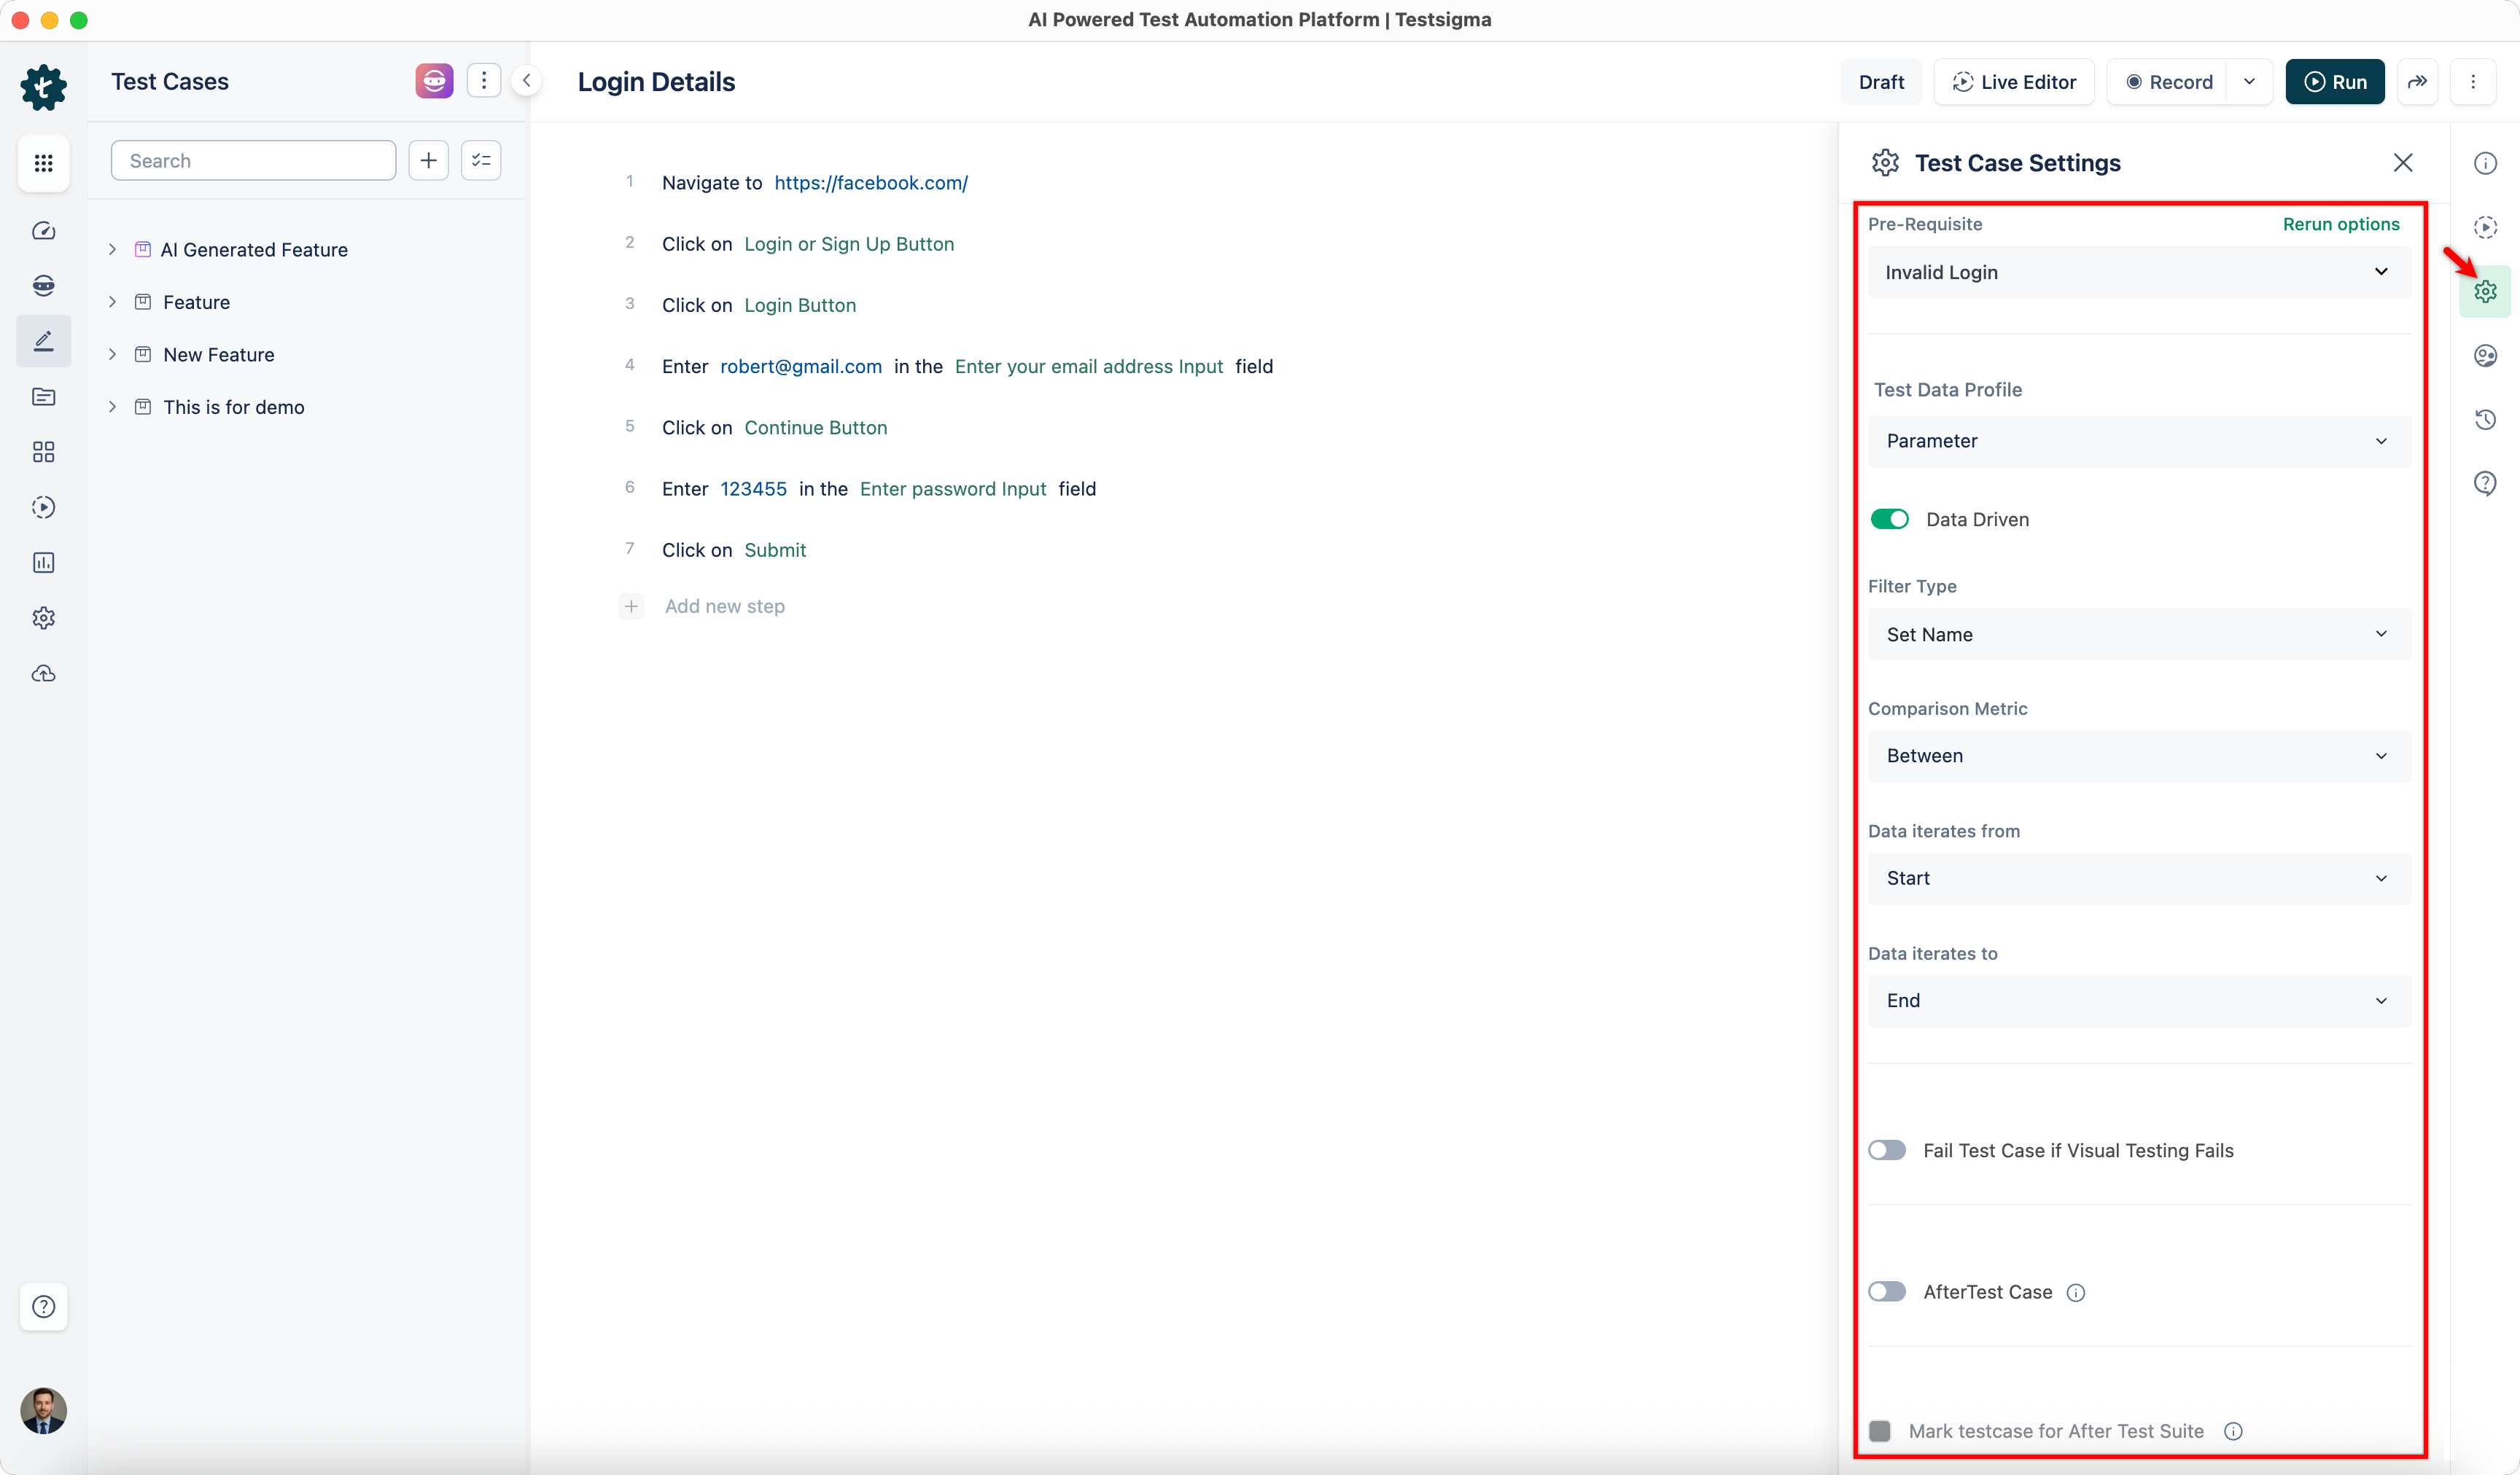Open the Pre-Requisite Invalid Login dropdown
Viewport: 2520px width, 1475px height.
coord(2138,272)
